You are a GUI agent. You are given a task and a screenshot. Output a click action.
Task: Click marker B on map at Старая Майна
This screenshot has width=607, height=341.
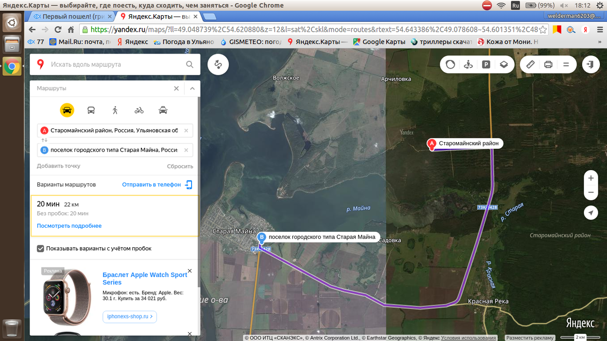(261, 238)
